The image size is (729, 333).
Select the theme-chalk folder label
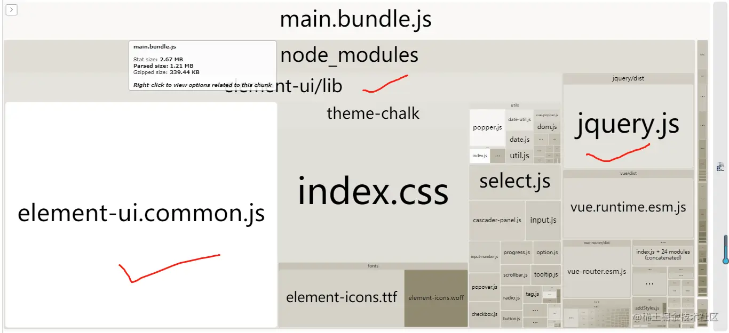pyautogui.click(x=373, y=113)
